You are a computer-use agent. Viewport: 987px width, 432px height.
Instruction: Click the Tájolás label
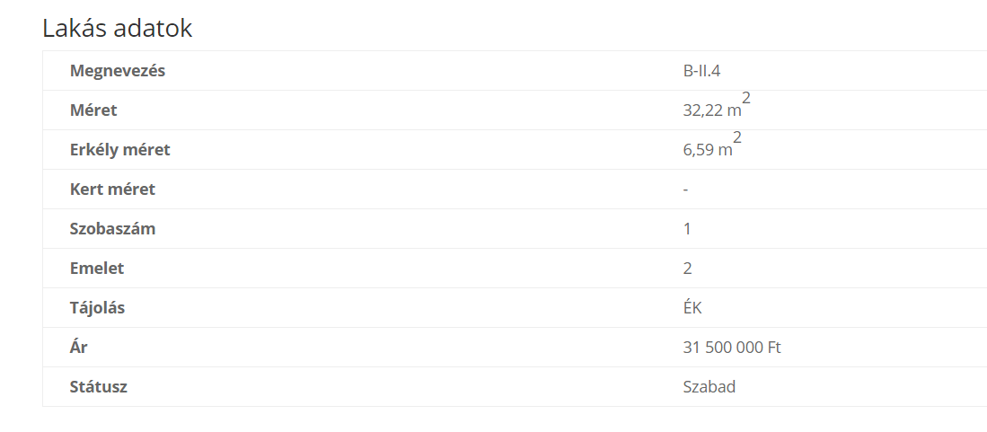97,308
